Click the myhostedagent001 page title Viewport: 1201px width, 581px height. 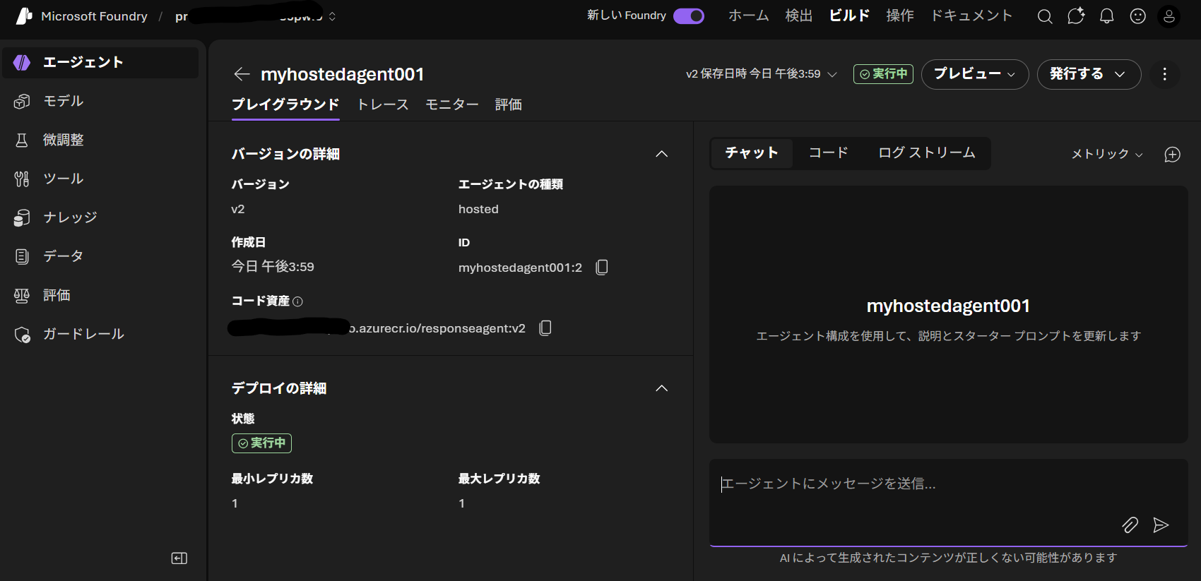tap(343, 74)
